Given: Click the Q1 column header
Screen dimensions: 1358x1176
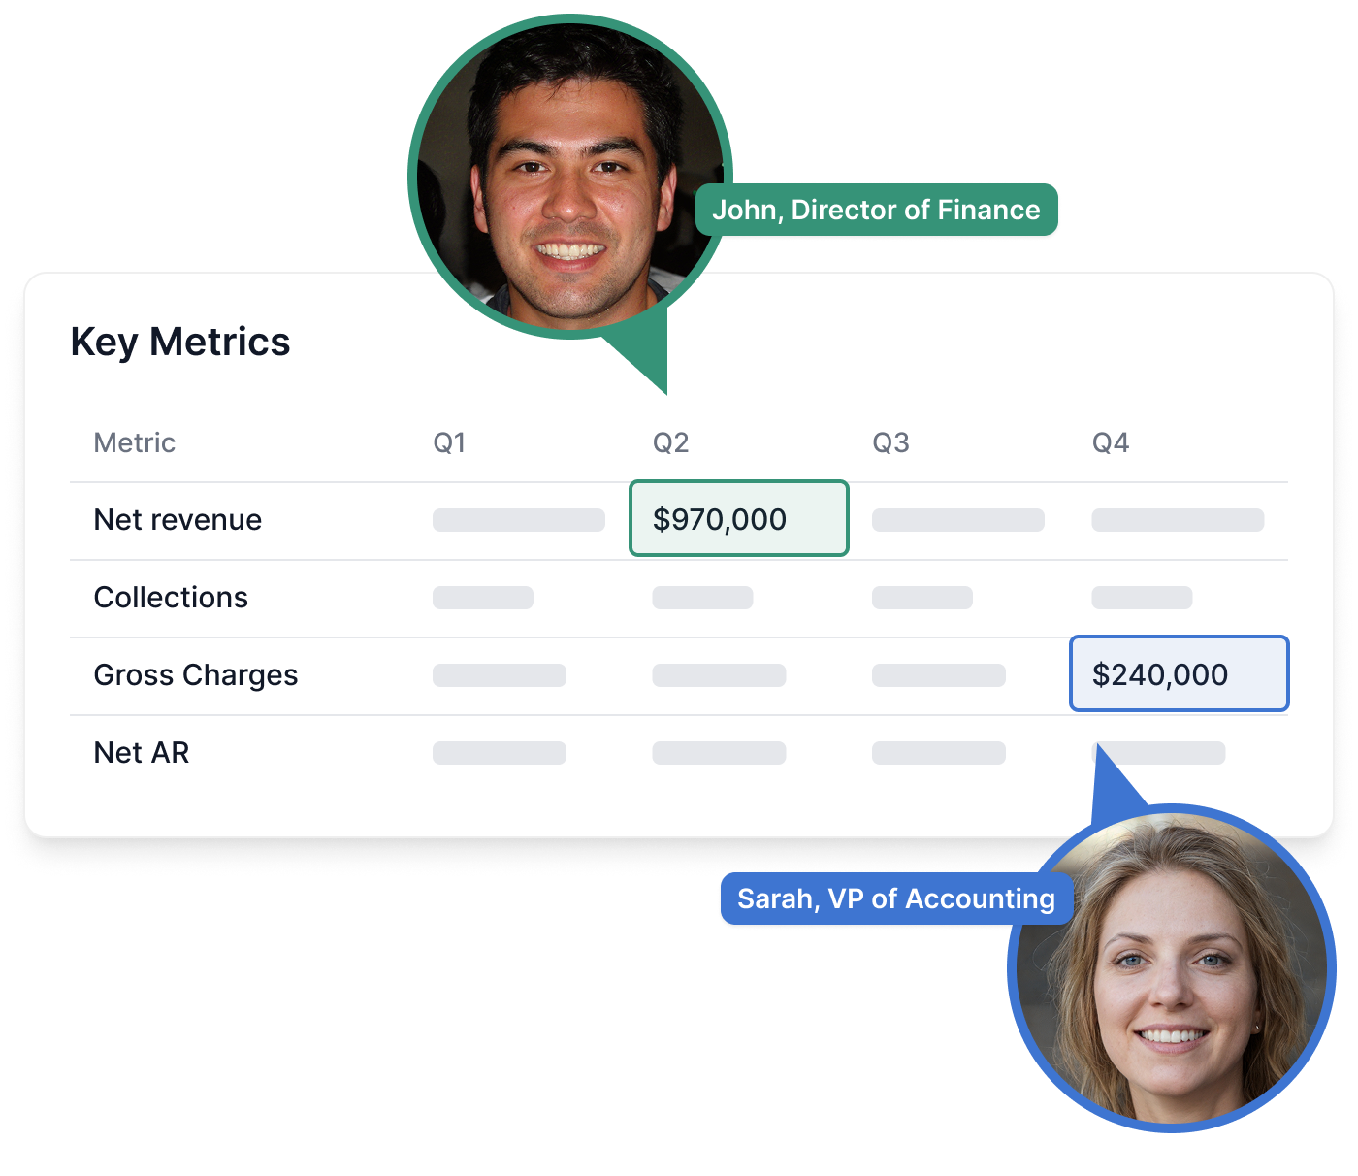Looking at the screenshot, I should (449, 442).
